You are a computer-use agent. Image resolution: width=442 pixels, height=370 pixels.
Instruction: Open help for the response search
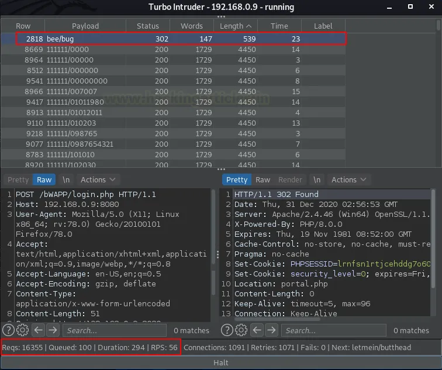pos(227,330)
